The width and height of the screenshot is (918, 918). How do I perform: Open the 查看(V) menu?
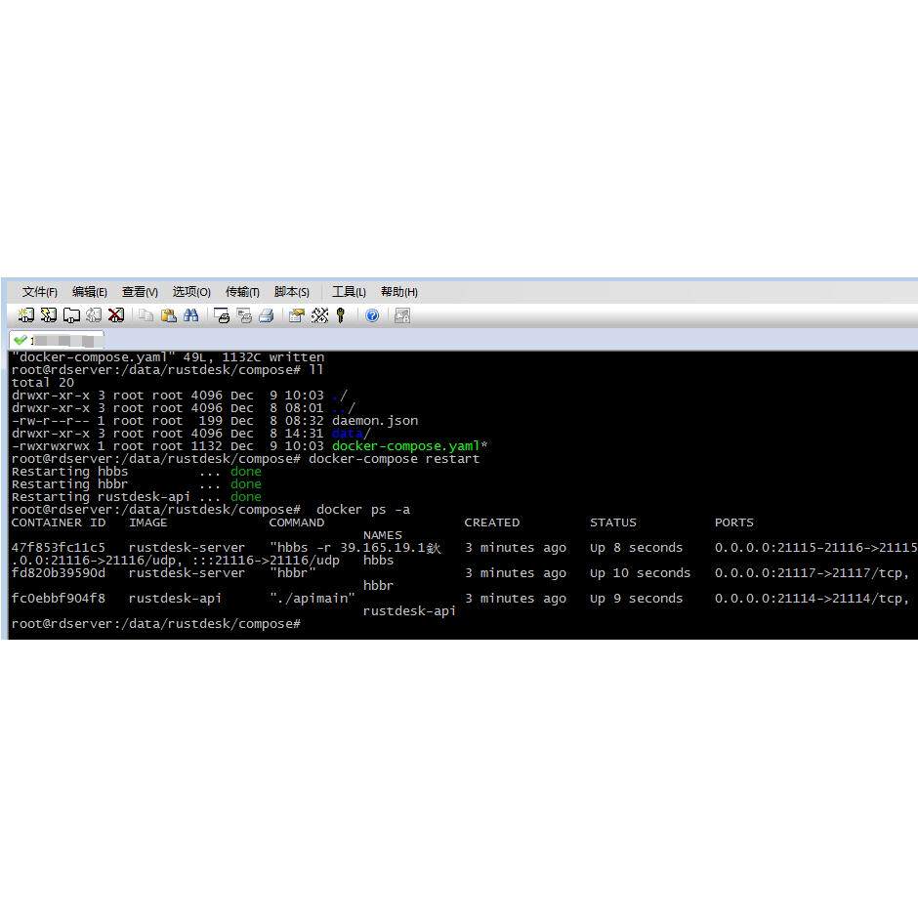click(140, 292)
